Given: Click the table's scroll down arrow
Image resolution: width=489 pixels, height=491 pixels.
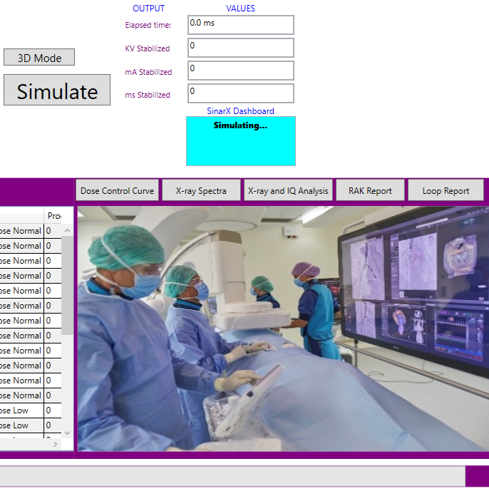Looking at the screenshot, I should (68, 433).
